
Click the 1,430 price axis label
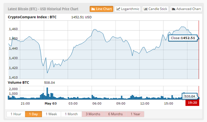pos(13,58)
